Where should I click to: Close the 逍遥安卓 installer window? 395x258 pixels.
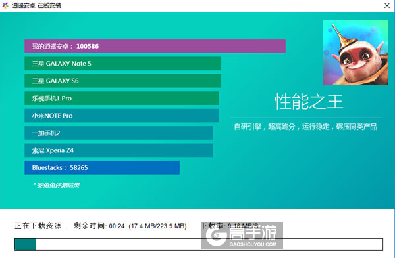387,5
